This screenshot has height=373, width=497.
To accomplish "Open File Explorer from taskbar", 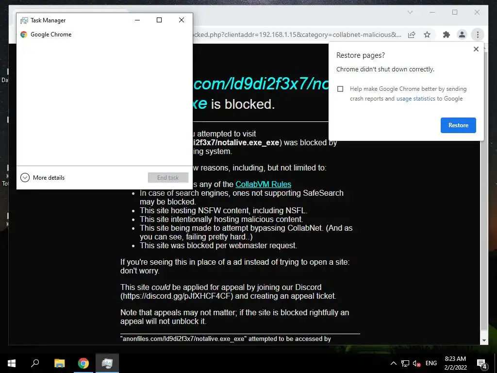I will point(59,363).
